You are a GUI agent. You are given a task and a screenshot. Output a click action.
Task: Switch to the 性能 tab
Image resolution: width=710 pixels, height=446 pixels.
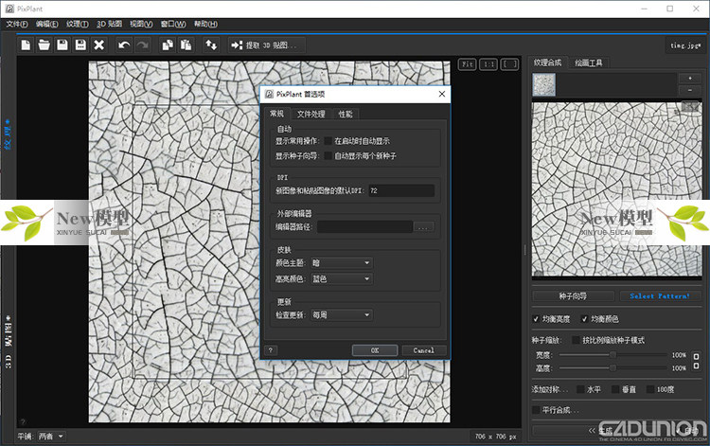(346, 114)
